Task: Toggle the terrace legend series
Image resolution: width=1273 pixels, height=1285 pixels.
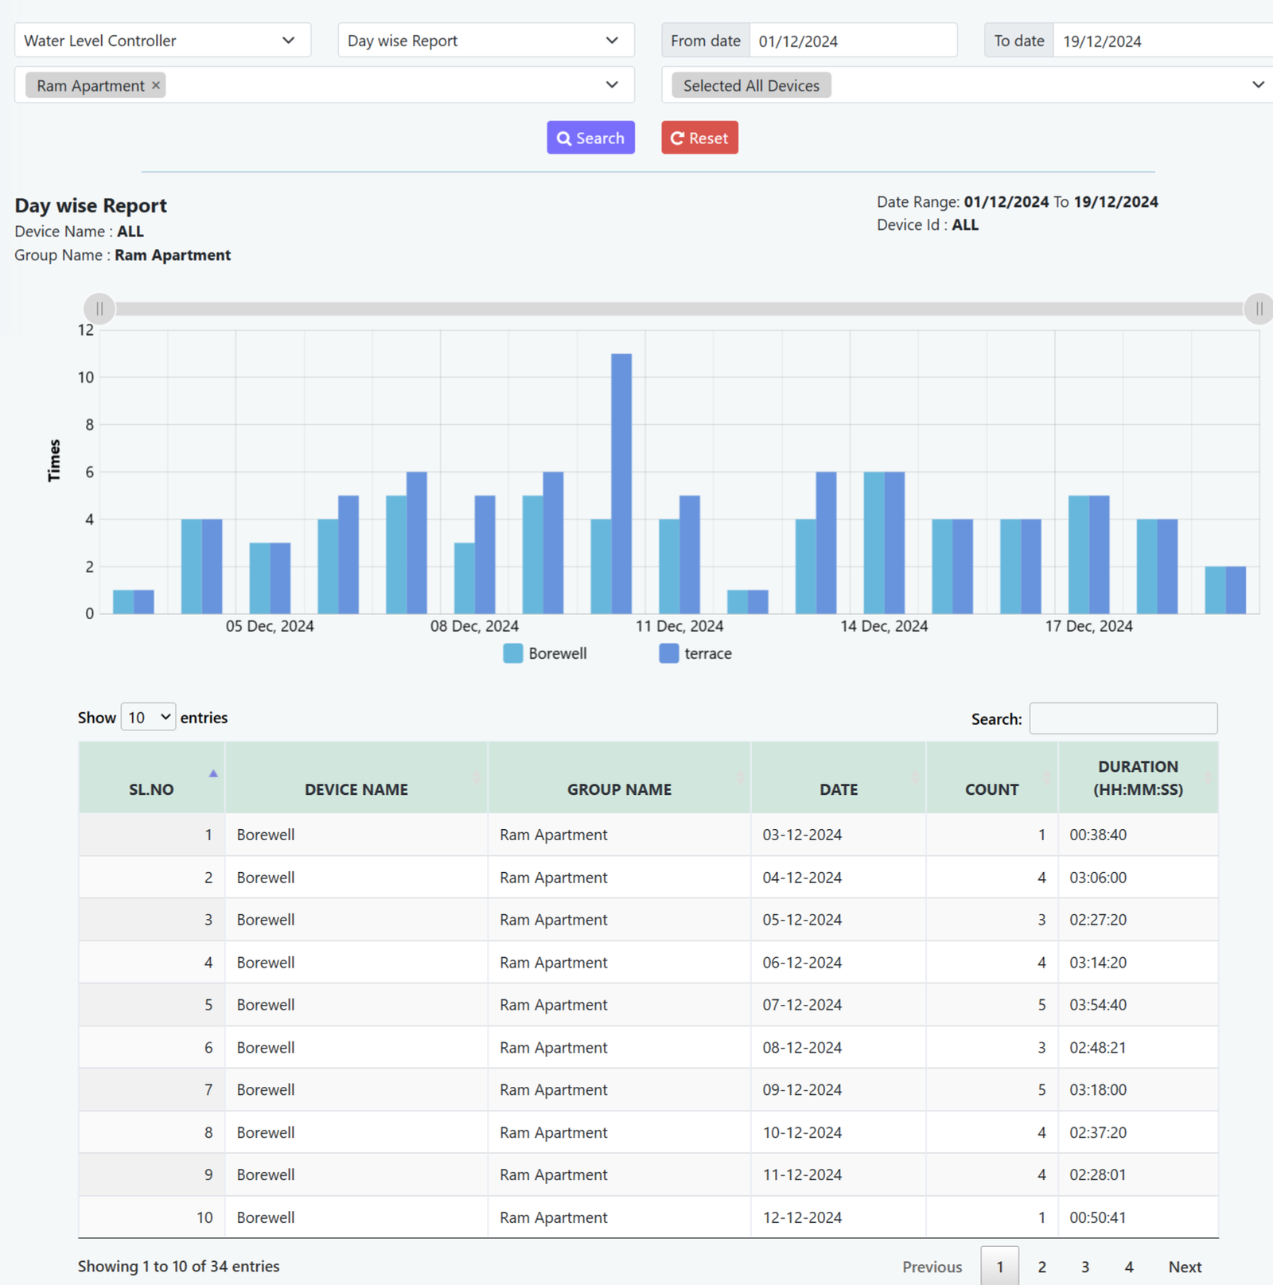Action: coord(696,653)
